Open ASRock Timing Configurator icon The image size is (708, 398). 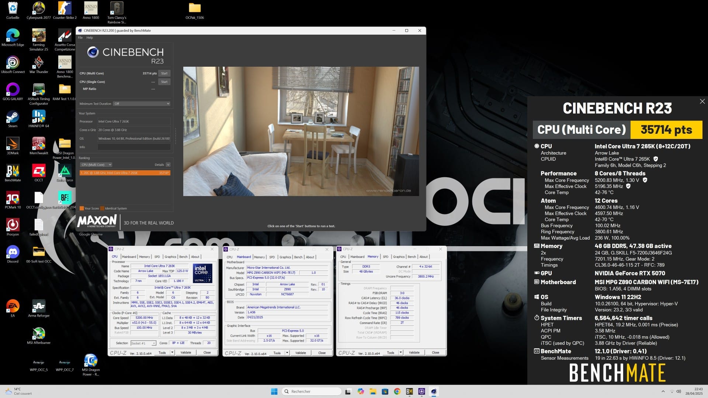(39, 94)
